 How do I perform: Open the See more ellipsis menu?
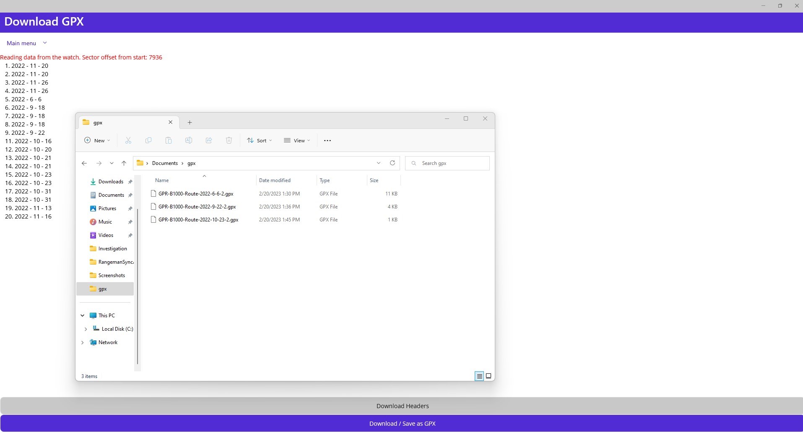tap(327, 141)
